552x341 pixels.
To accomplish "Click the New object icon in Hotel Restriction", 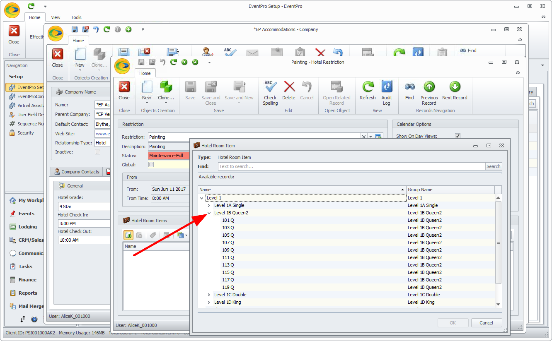I will [x=147, y=87].
